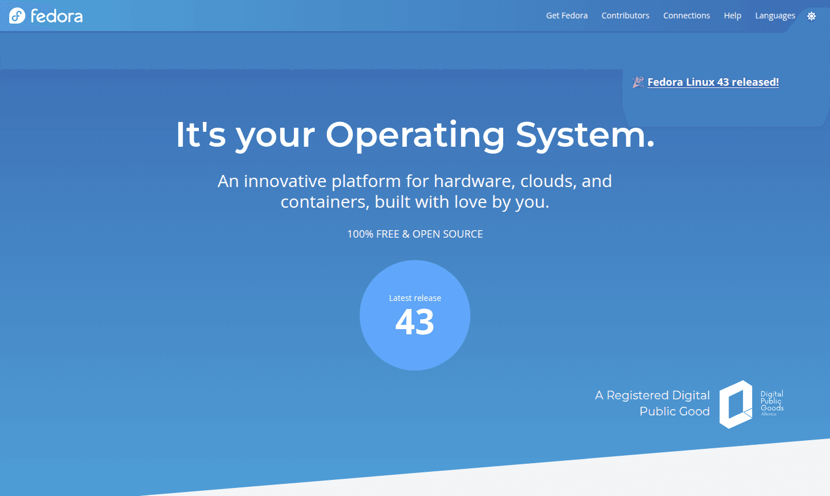Expand the Languages dropdown
Image resolution: width=830 pixels, height=496 pixels.
click(x=775, y=16)
